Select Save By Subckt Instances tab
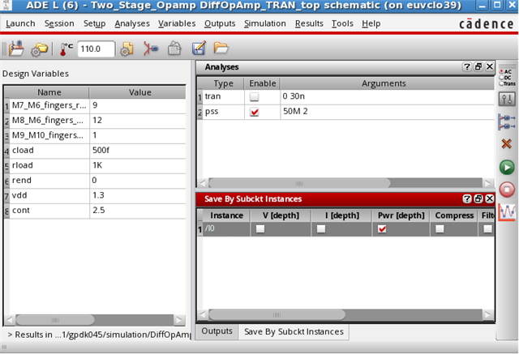 (x=294, y=331)
